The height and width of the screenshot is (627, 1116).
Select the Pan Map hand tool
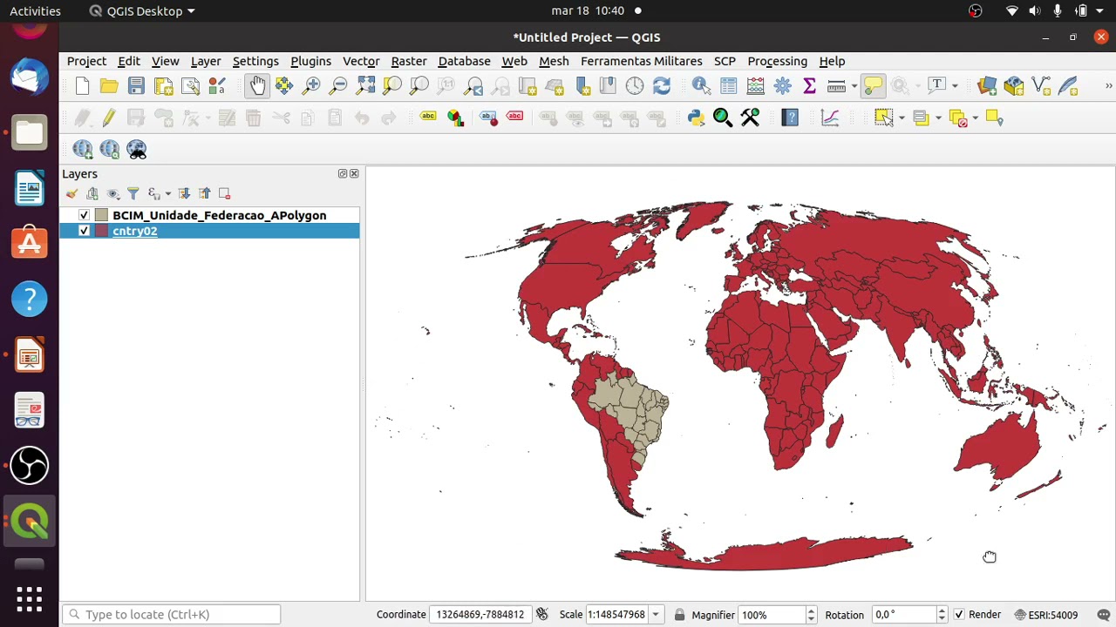point(257,86)
